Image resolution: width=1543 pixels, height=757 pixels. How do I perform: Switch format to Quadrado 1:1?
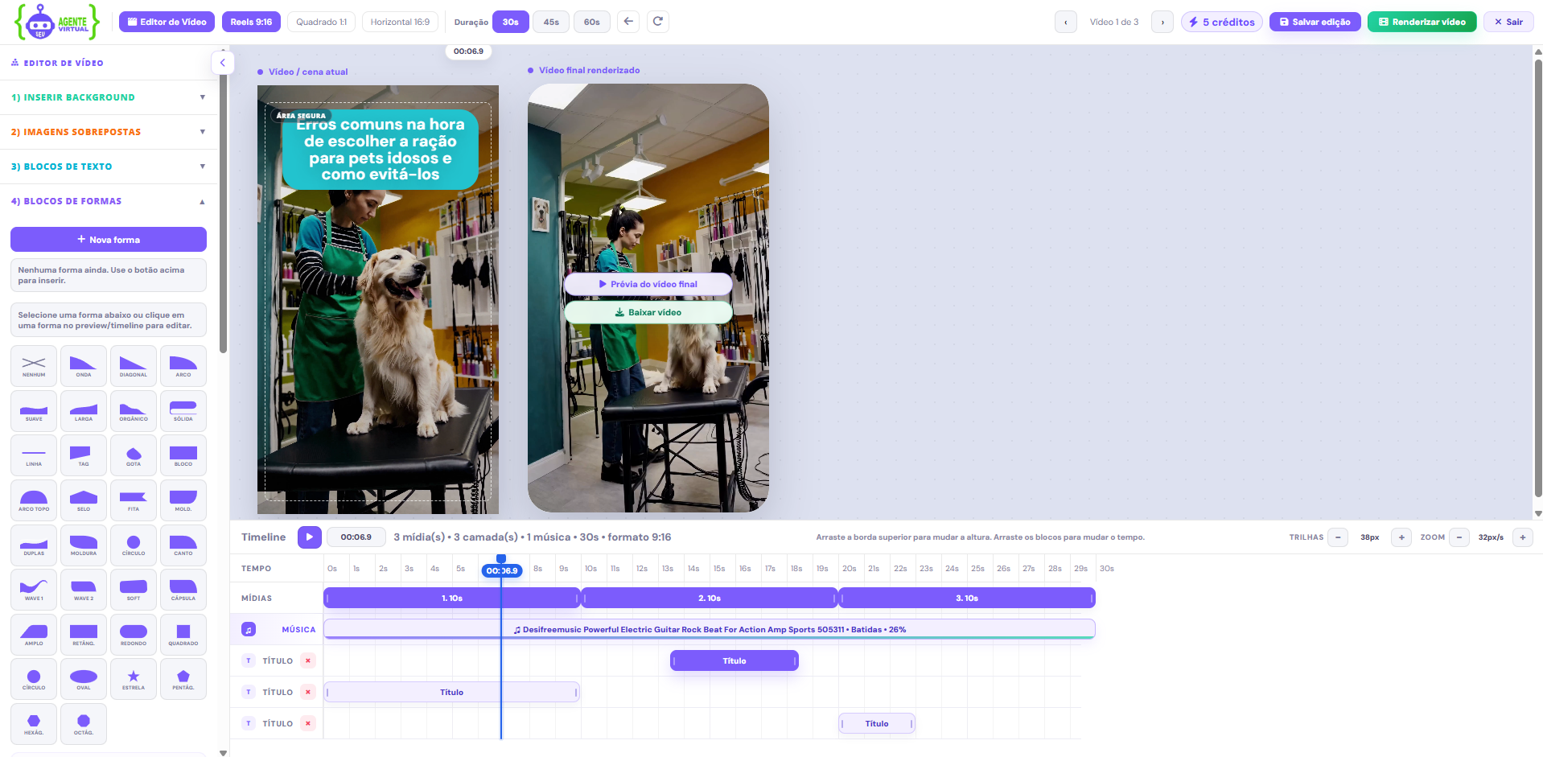[x=322, y=22]
